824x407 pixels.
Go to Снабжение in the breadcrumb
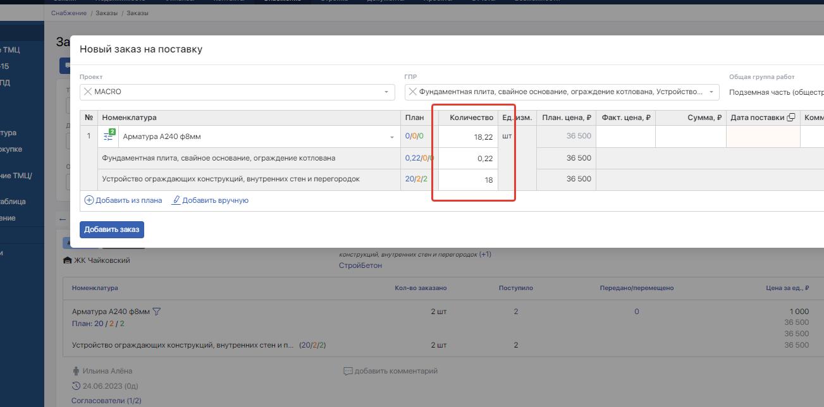point(69,13)
